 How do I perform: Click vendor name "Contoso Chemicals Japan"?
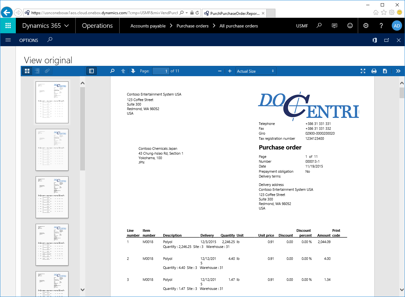158,149
